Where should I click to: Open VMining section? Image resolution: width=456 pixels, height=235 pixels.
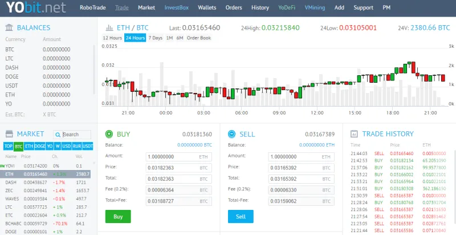click(x=315, y=7)
